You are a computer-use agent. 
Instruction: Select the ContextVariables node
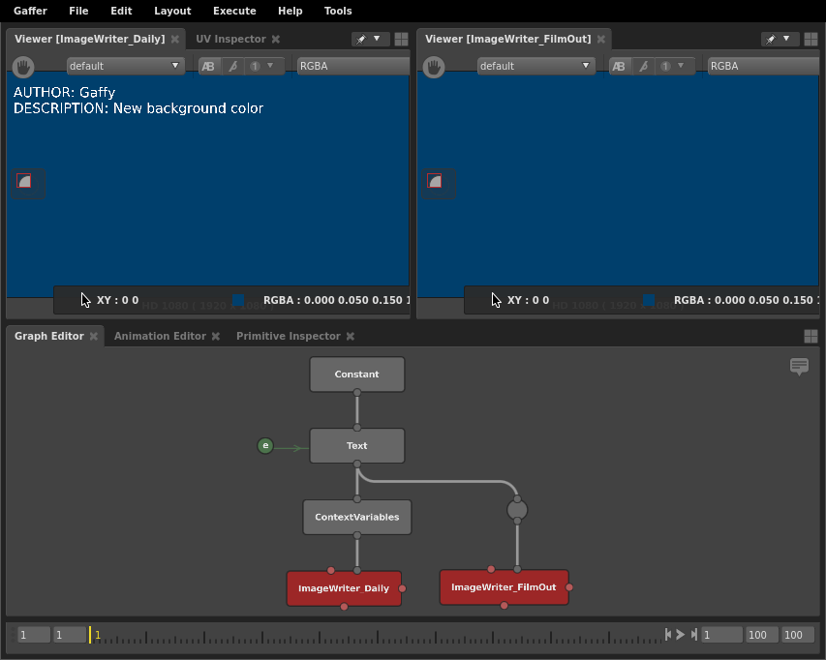[357, 517]
